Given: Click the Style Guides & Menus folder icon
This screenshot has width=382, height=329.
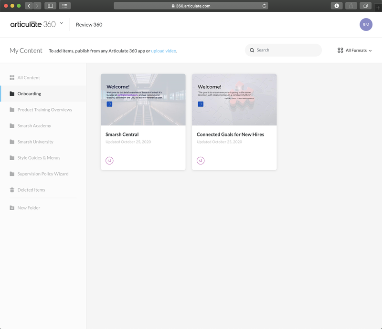Looking at the screenshot, I should tap(12, 158).
